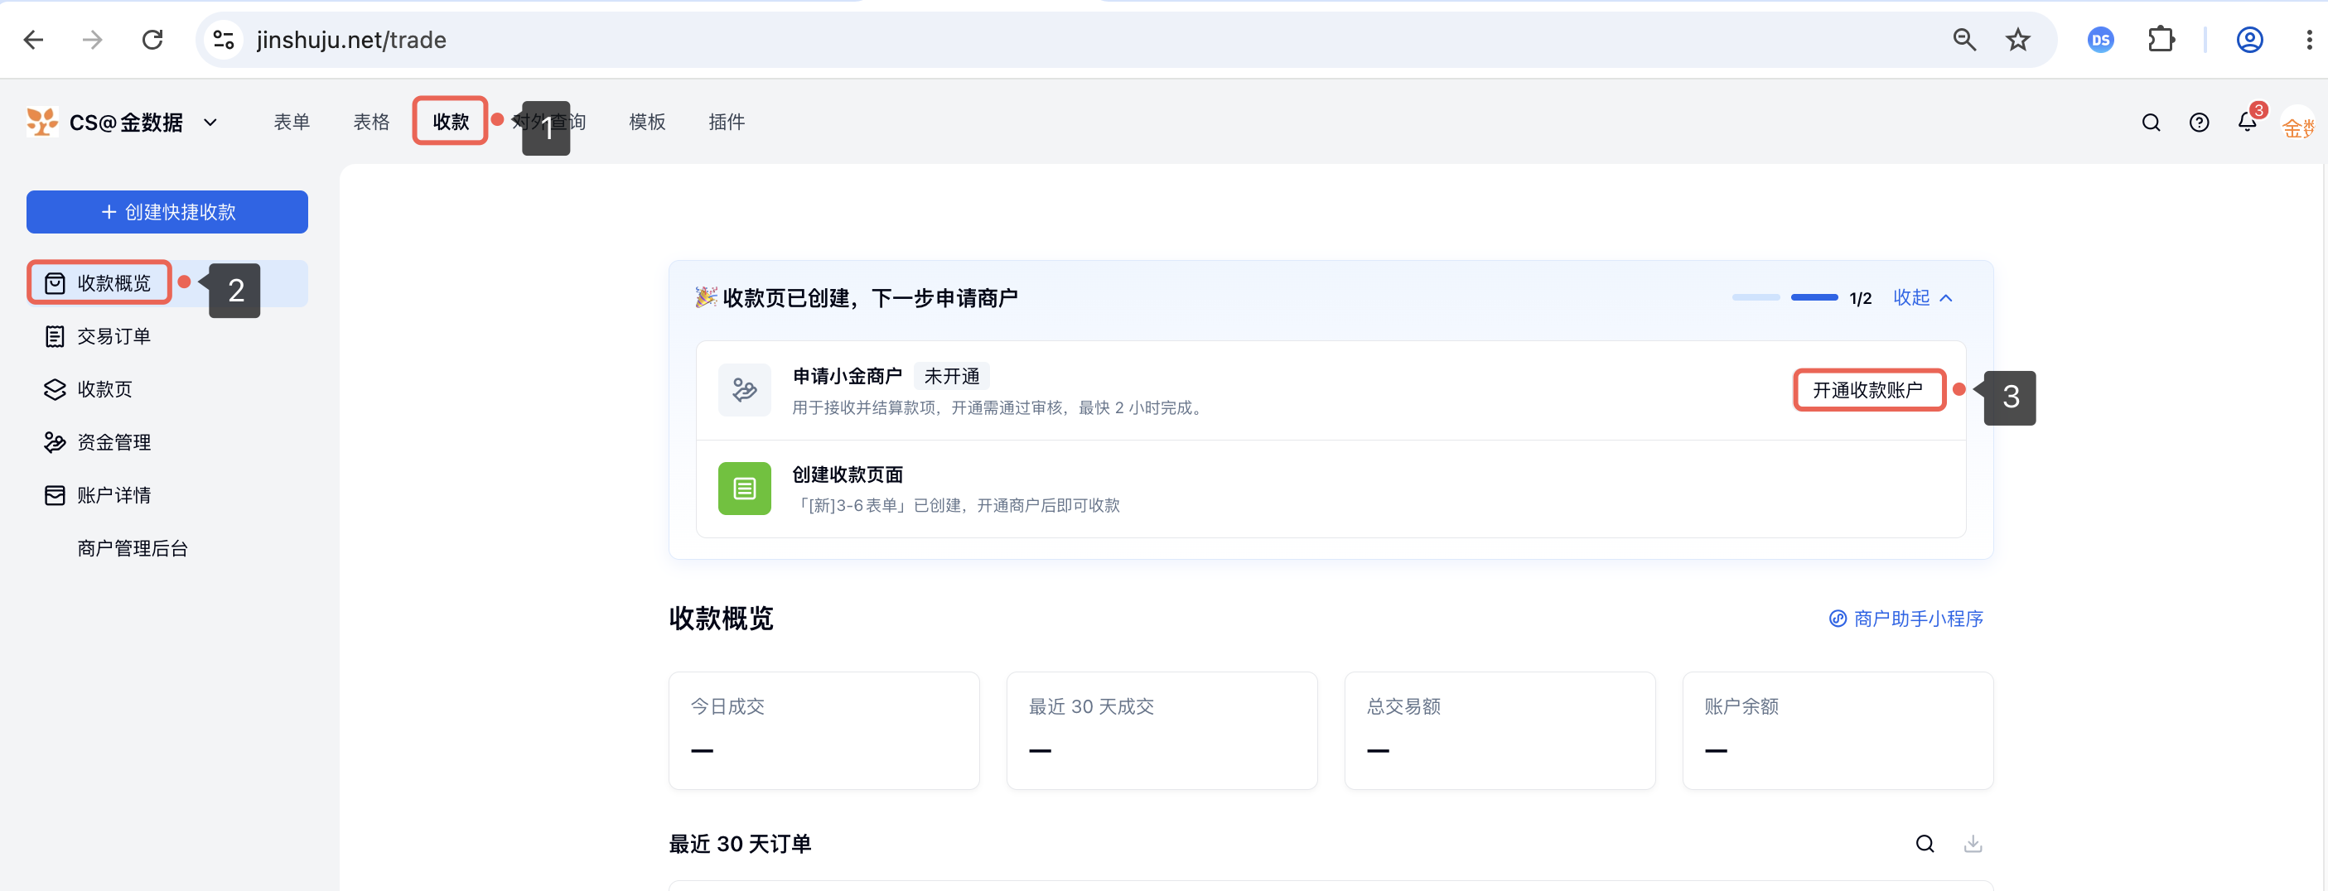Reload the current page

click(152, 40)
